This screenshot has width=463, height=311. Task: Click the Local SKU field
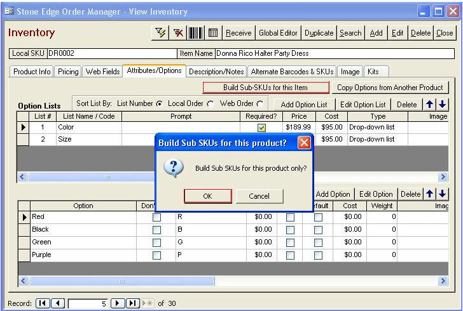[112, 53]
